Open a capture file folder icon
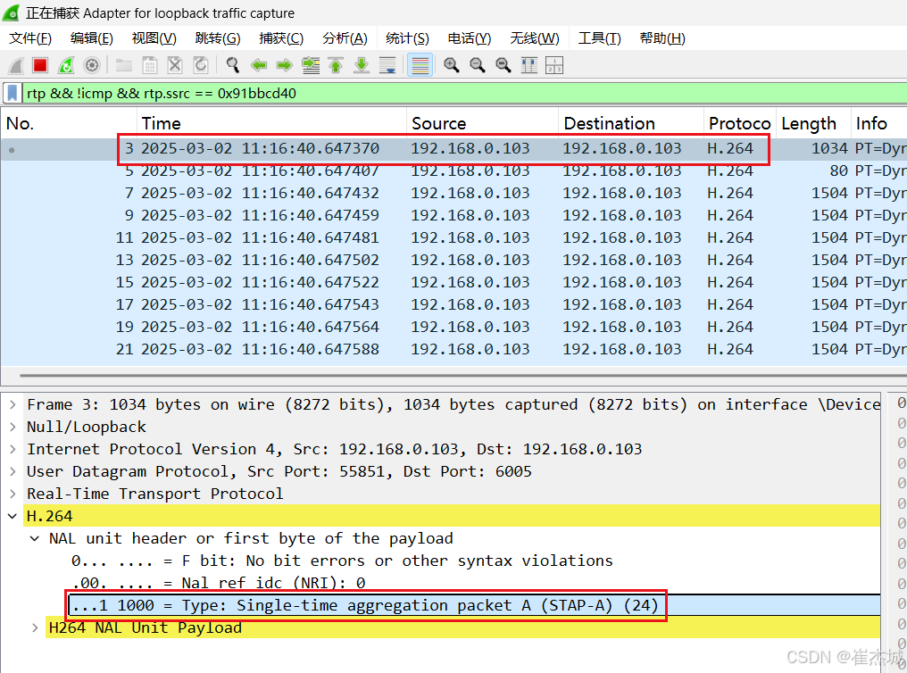The width and height of the screenshot is (907, 673). pyautogui.click(x=123, y=65)
